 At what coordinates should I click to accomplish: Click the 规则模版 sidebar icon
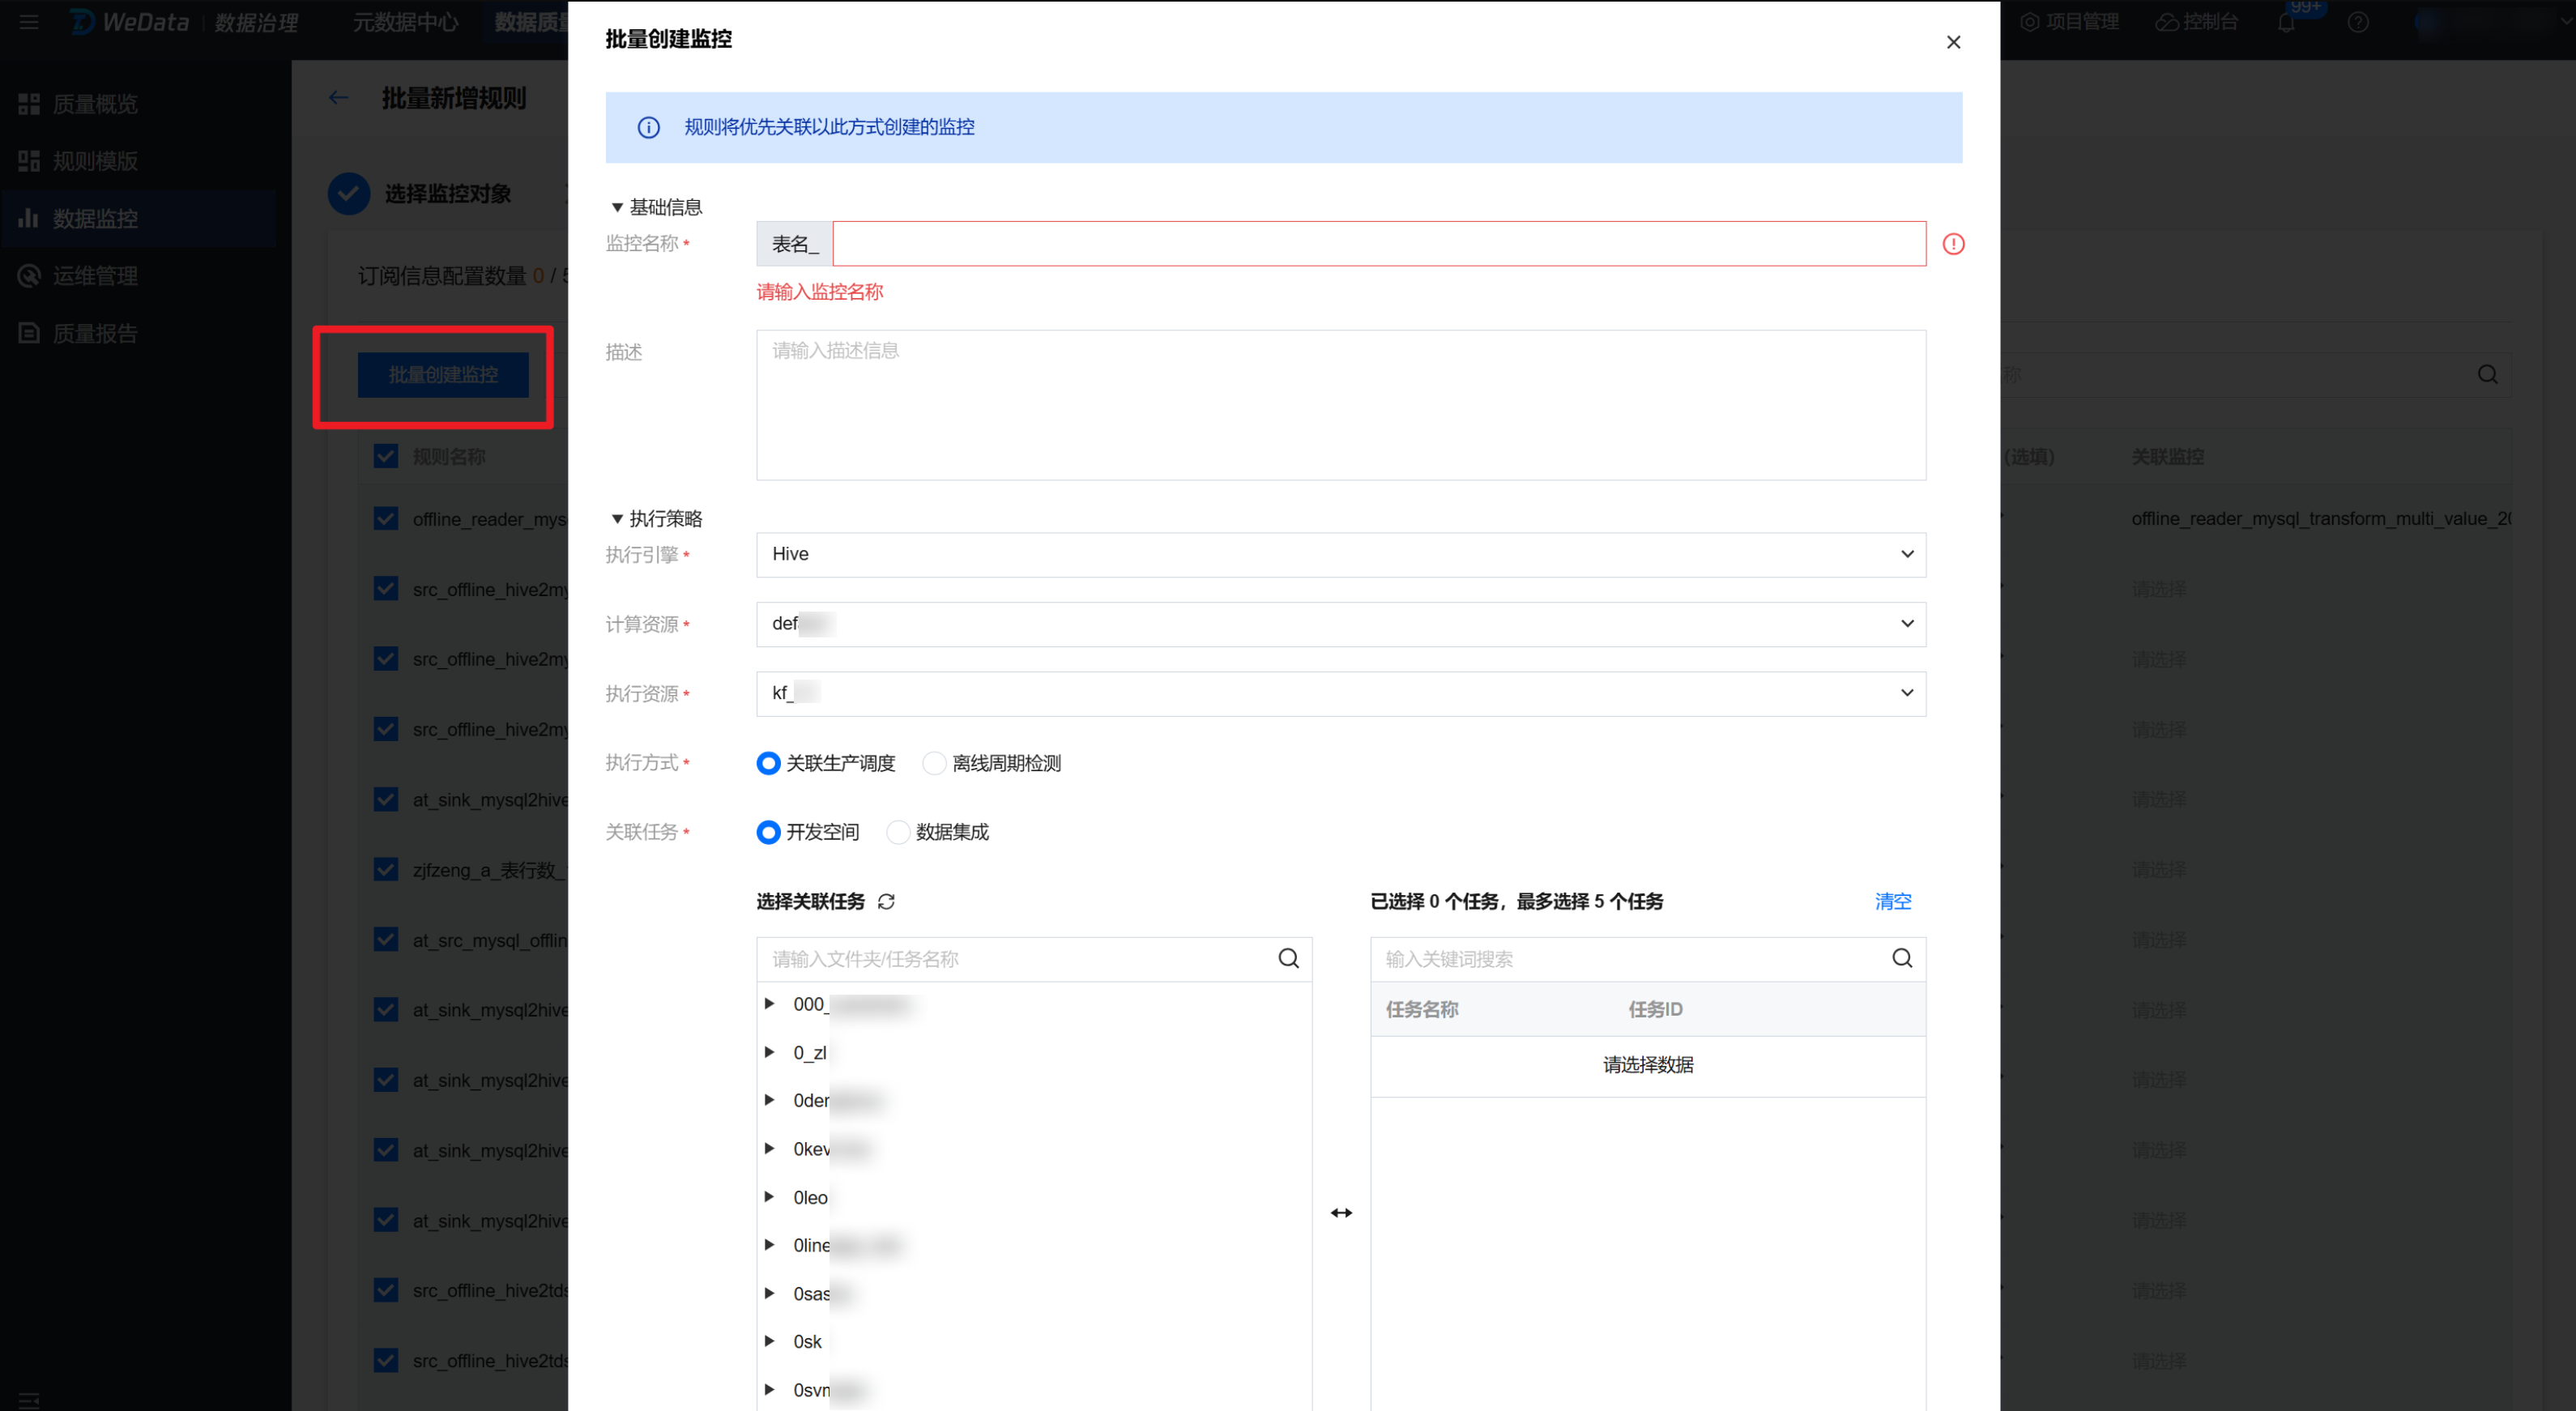(x=29, y=161)
